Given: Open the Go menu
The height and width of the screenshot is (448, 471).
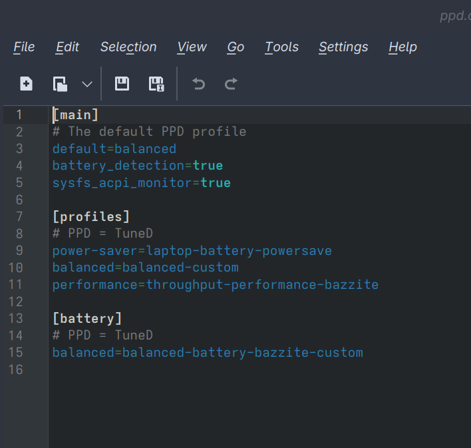Looking at the screenshot, I should tap(235, 47).
